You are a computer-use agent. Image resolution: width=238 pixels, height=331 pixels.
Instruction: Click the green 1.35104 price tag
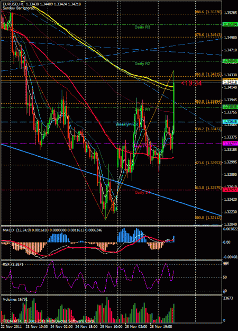[230, 24]
